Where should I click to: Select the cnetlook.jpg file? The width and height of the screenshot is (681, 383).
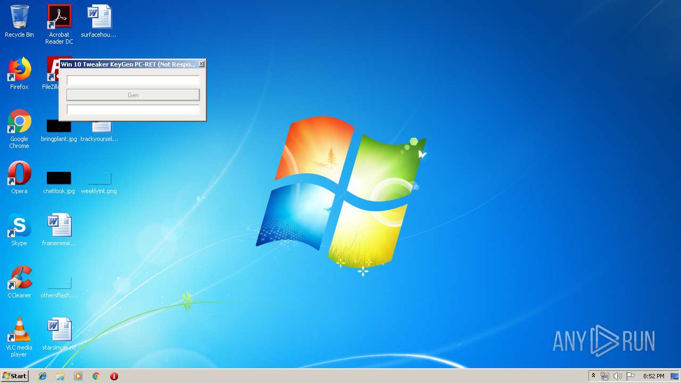pos(59,182)
